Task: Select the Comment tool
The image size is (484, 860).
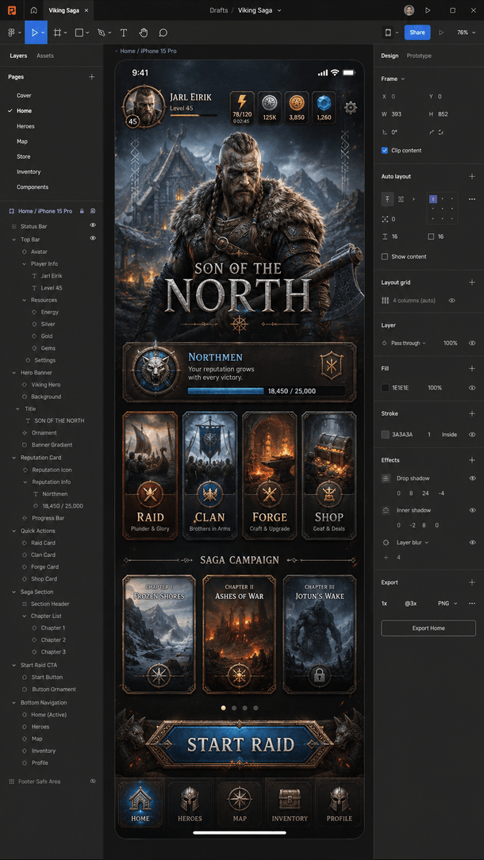Action: (x=163, y=33)
